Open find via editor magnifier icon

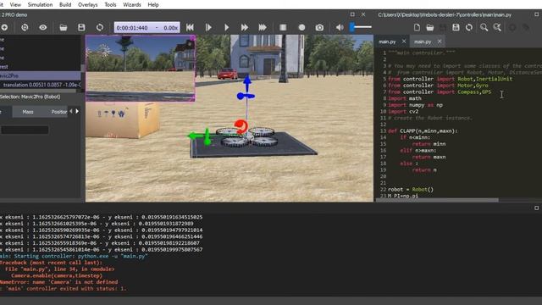point(484,27)
